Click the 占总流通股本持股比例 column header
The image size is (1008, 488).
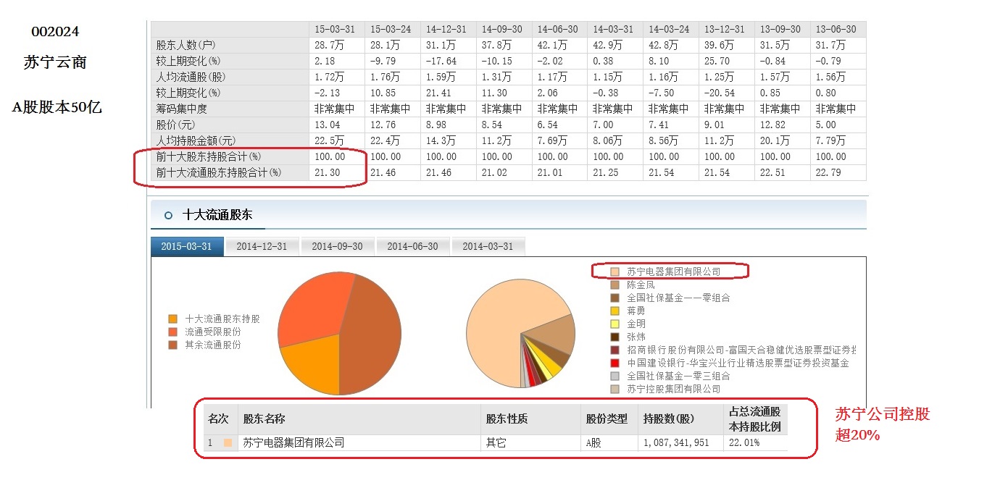tap(755, 419)
